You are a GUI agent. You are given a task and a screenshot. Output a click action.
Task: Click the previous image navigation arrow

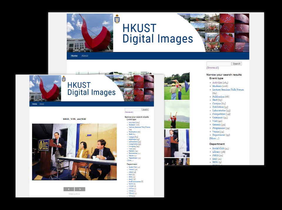coord(69,189)
